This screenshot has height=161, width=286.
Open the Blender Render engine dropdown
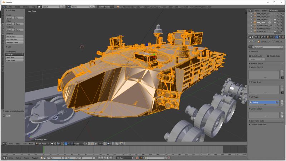(x=105, y=7)
